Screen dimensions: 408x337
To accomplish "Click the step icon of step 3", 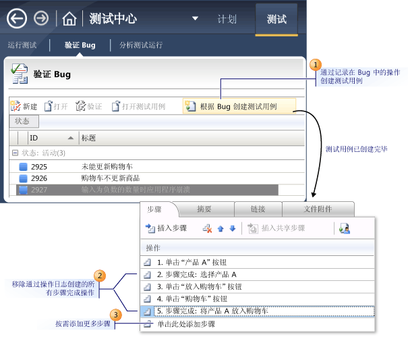I will click(147, 287).
